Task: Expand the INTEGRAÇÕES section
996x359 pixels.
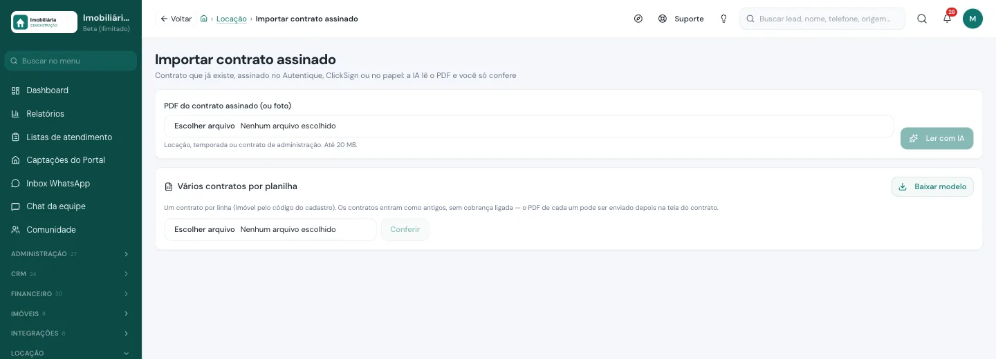Action: click(x=71, y=333)
